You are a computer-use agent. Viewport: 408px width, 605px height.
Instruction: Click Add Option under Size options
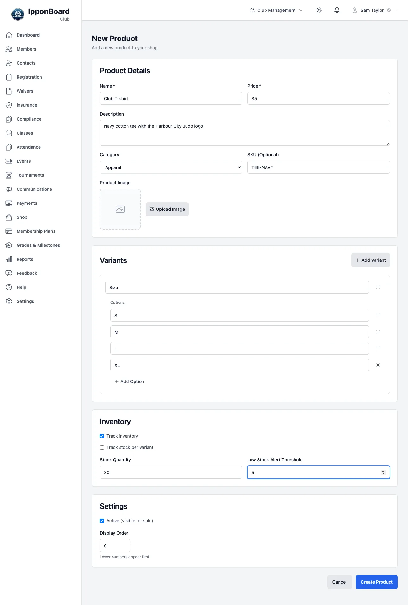129,381
